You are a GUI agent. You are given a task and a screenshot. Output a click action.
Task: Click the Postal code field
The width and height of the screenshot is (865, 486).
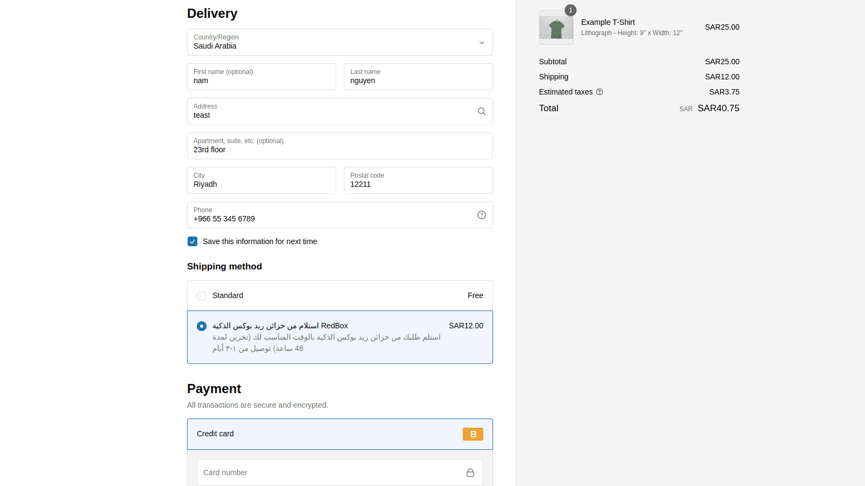417,184
